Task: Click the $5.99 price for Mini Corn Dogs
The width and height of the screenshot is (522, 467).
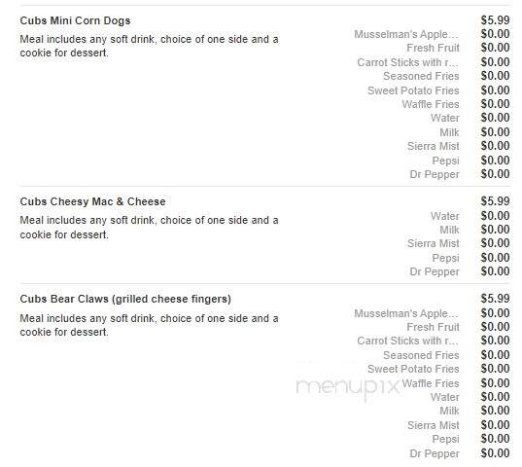Action: pyautogui.click(x=495, y=20)
